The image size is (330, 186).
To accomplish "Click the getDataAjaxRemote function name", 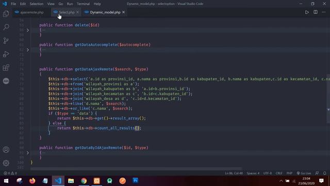I will tap(94, 69).
